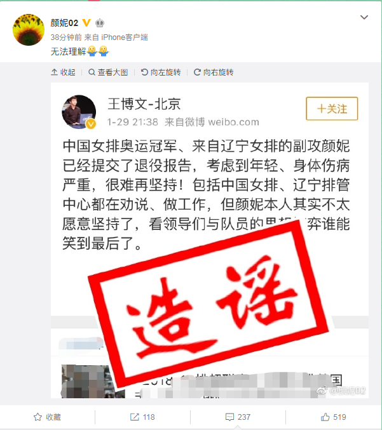Click the orange V verified badge
This screenshot has height=430, width=382.
click(x=86, y=23)
